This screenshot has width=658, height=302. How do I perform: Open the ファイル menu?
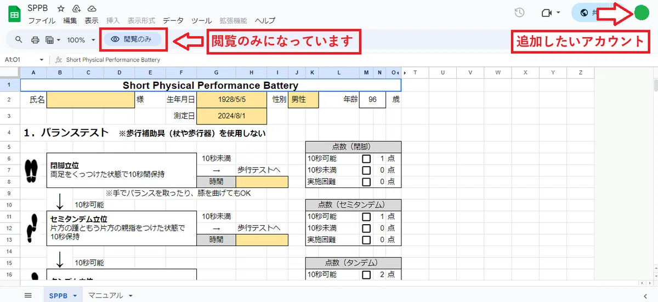42,21
